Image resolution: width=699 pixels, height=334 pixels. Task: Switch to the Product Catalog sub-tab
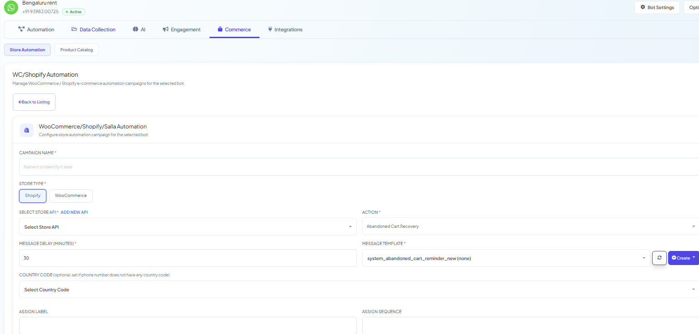click(76, 50)
